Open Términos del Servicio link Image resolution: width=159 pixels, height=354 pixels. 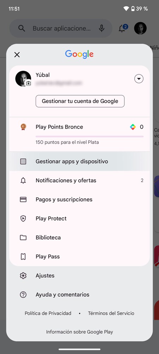[x=111, y=313]
